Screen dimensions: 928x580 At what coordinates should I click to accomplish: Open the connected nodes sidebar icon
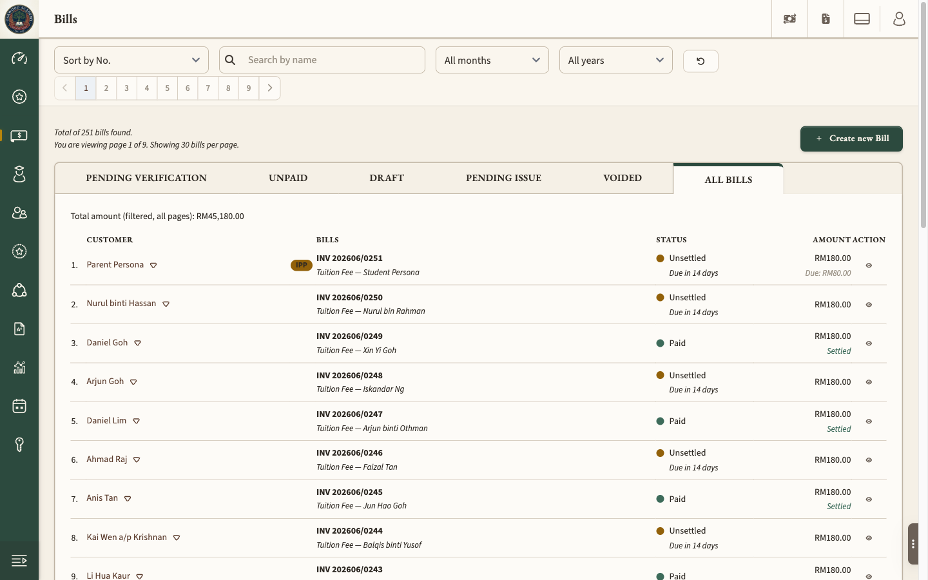point(19,290)
